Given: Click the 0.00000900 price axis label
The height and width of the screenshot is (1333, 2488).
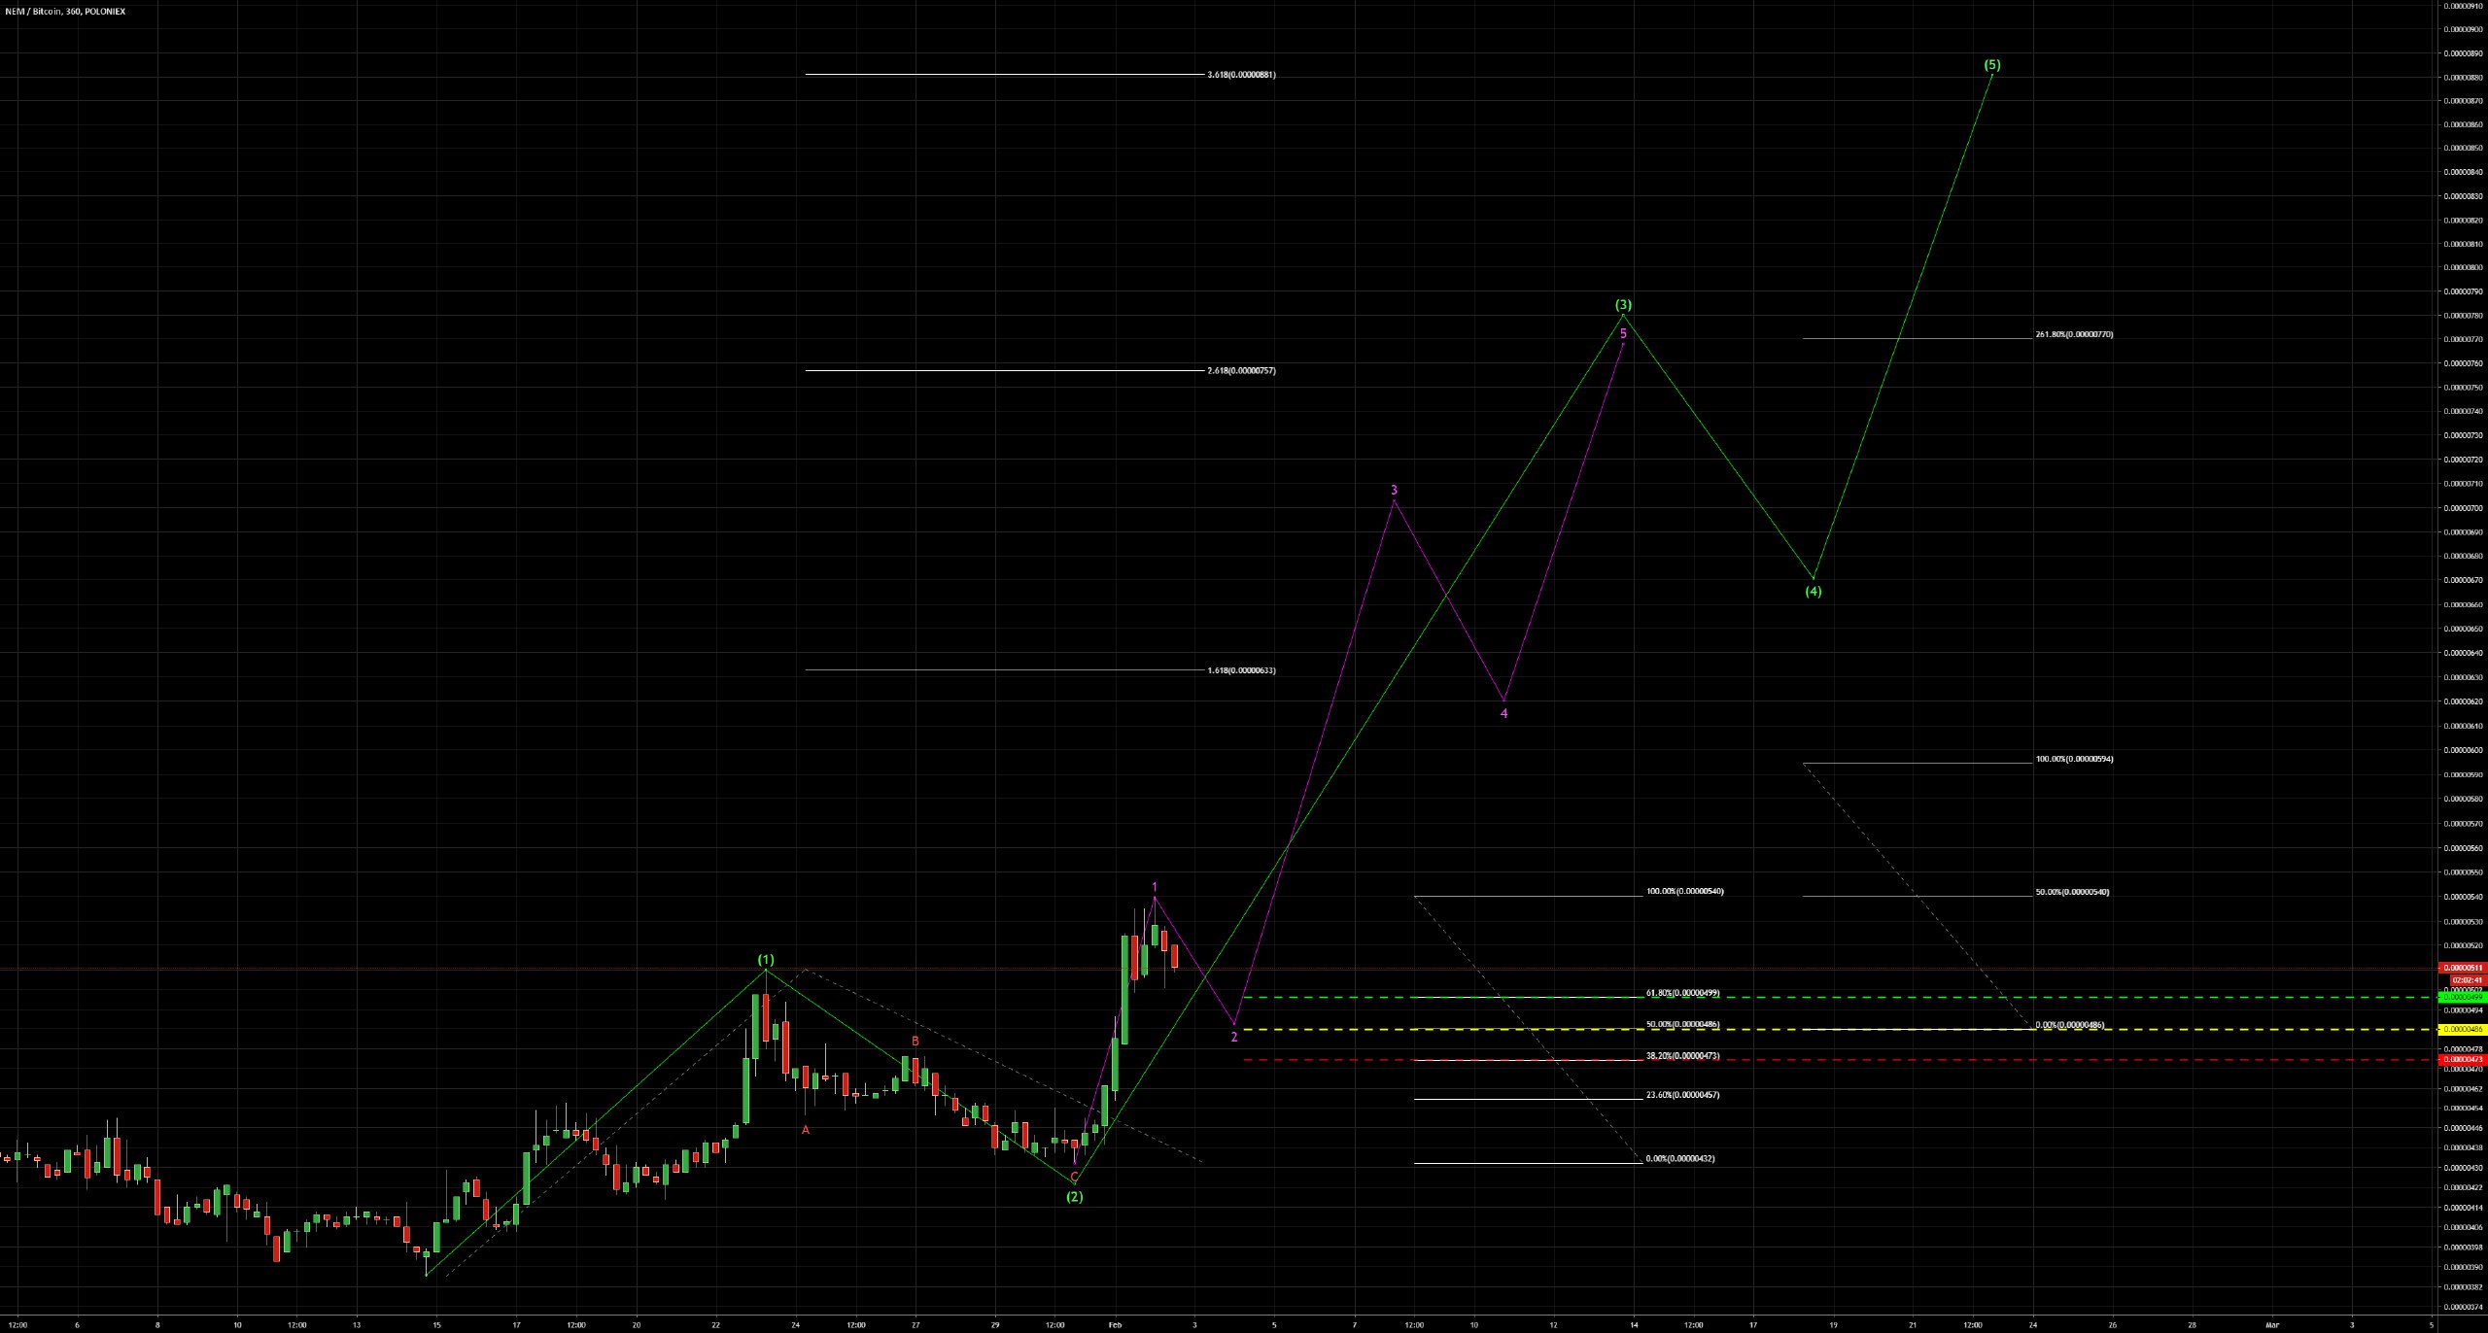Looking at the screenshot, I should (x=2464, y=29).
